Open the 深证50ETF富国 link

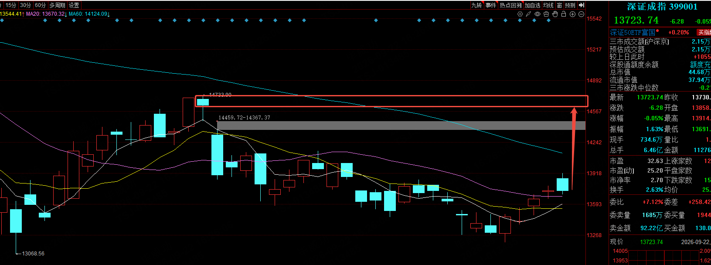point(633,32)
